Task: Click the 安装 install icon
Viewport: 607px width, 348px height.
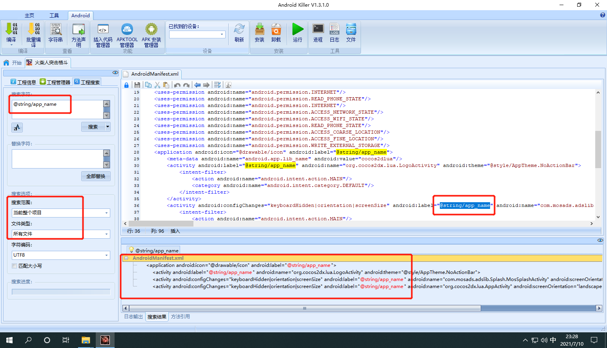Action: click(259, 33)
